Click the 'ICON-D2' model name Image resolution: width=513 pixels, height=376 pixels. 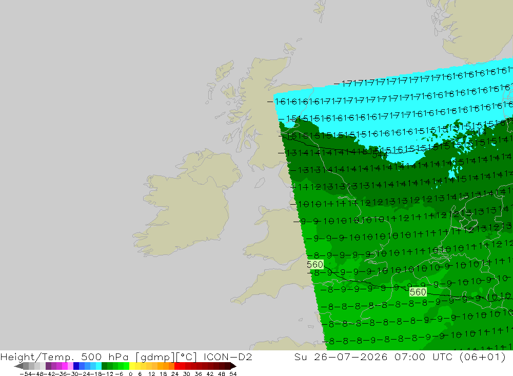point(228,357)
